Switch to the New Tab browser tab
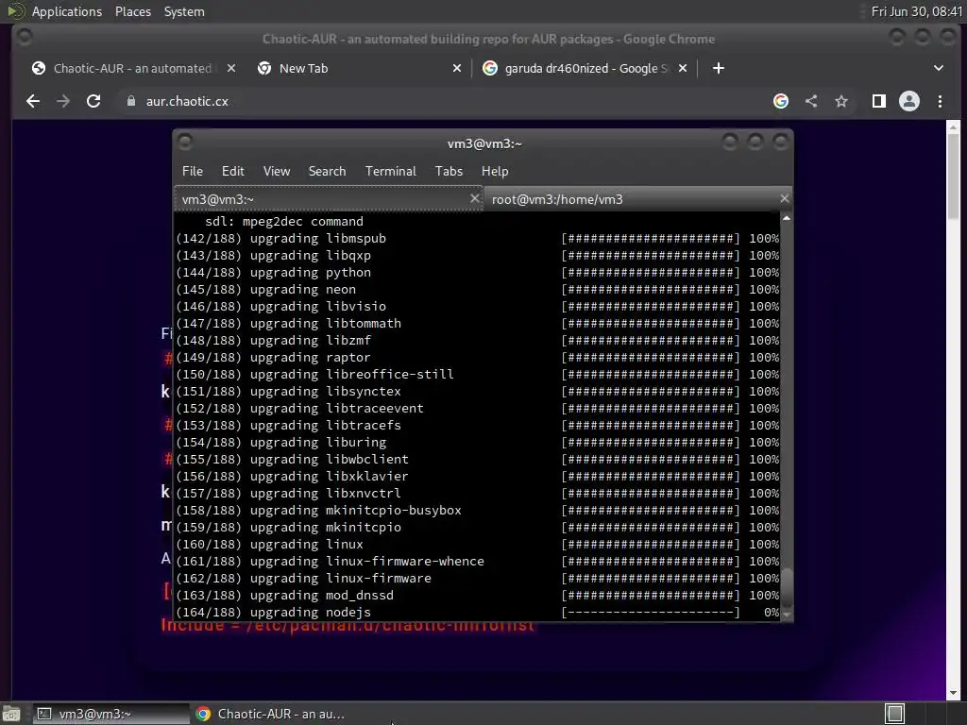 361,68
